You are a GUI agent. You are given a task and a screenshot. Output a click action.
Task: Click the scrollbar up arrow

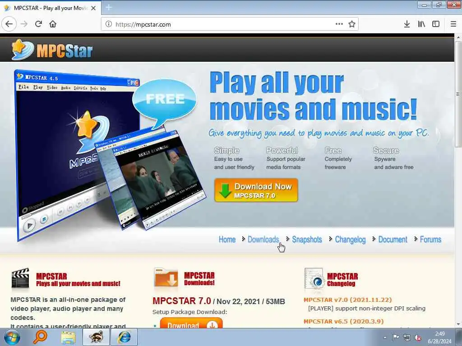pos(458,38)
